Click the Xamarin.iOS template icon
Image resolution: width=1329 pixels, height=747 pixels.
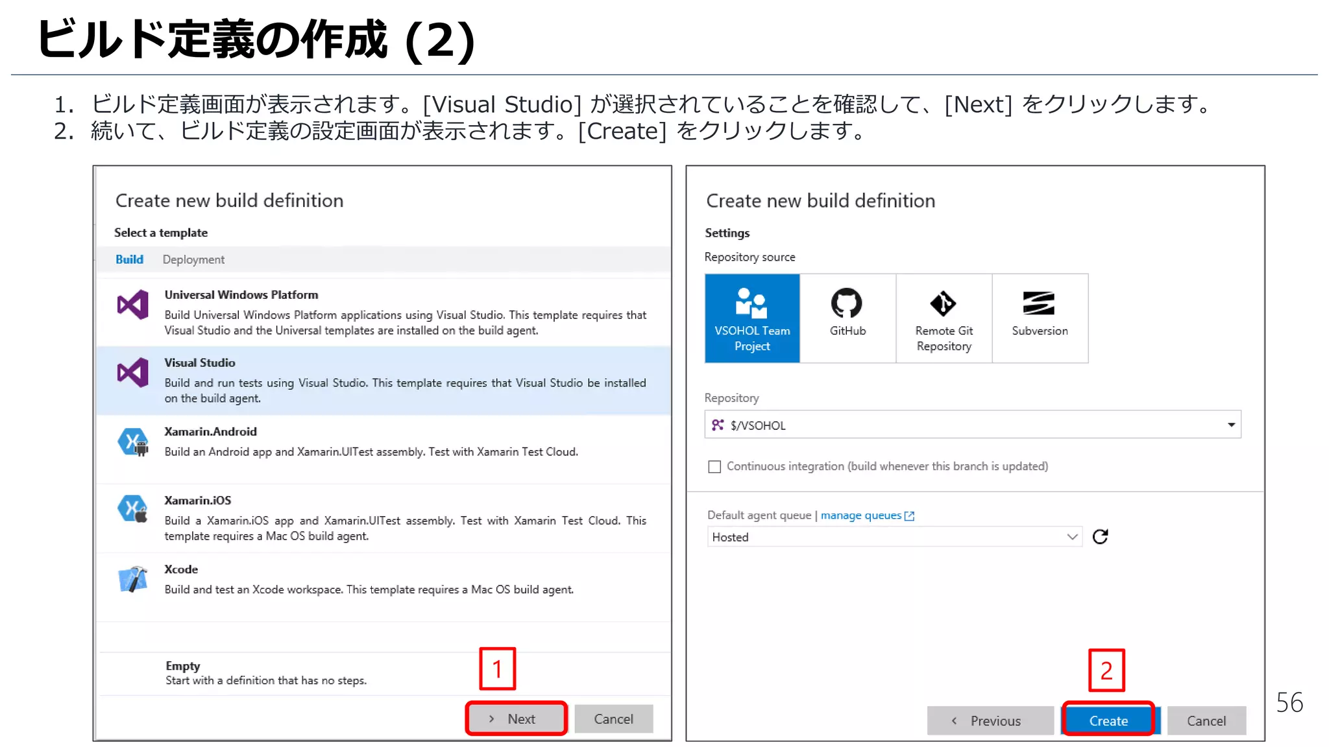pos(133,510)
